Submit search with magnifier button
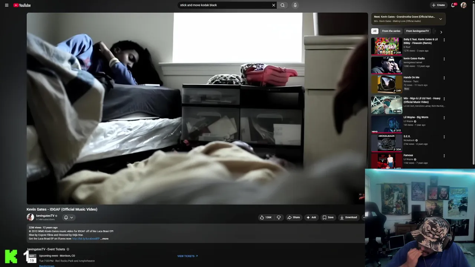The height and width of the screenshot is (267, 475). coord(282,5)
